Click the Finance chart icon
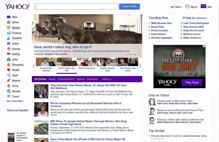Image resolution: width=219 pixels, height=142 pixels. click(x=9, y=33)
